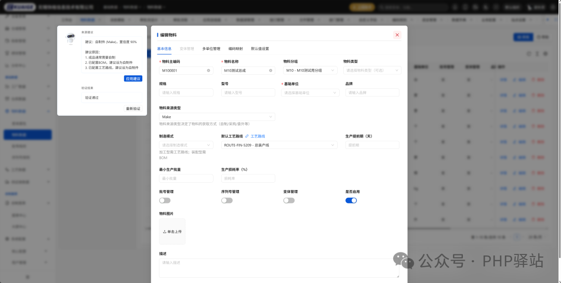This screenshot has width=561, height=283.
Task: Click the reason line 已配置BOM,建议设为自制件
Action: click(109, 63)
